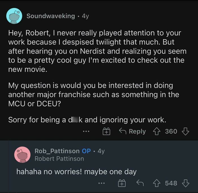Open Soundwaveking's avatar profile picture
This screenshot has width=198, height=193.
(x=14, y=16)
